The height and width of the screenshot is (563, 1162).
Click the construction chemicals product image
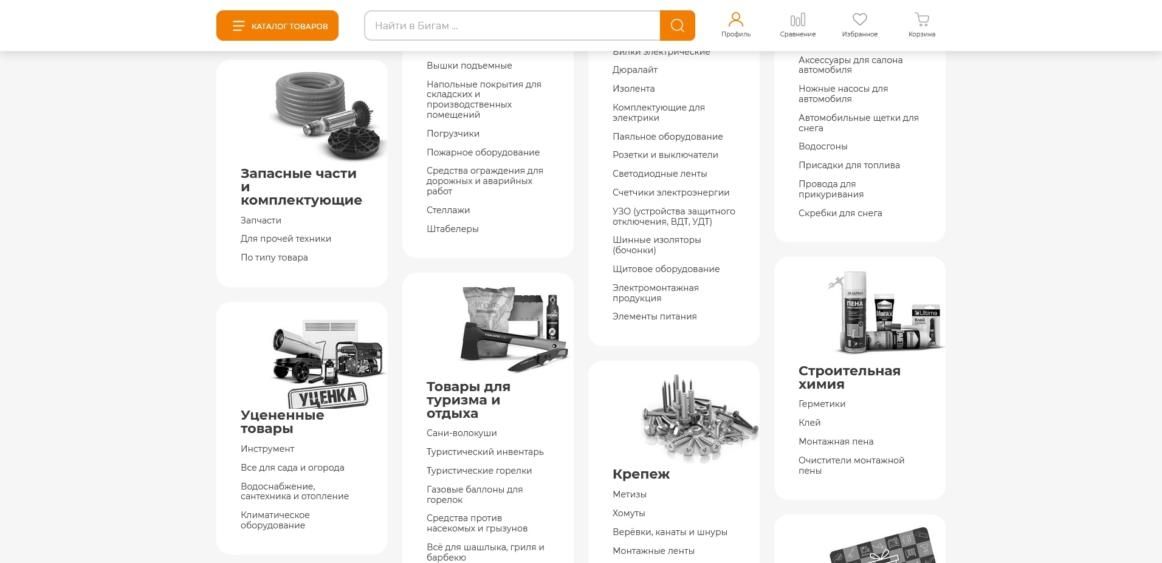click(885, 313)
